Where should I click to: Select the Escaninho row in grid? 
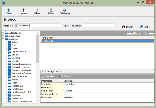[x=98, y=41]
